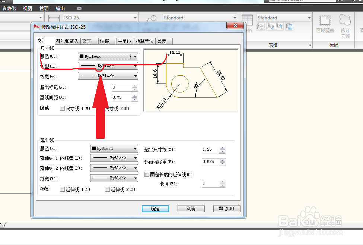Open the 延伸线 1 的线型 dropdown
The image size is (363, 245).
[114, 158]
